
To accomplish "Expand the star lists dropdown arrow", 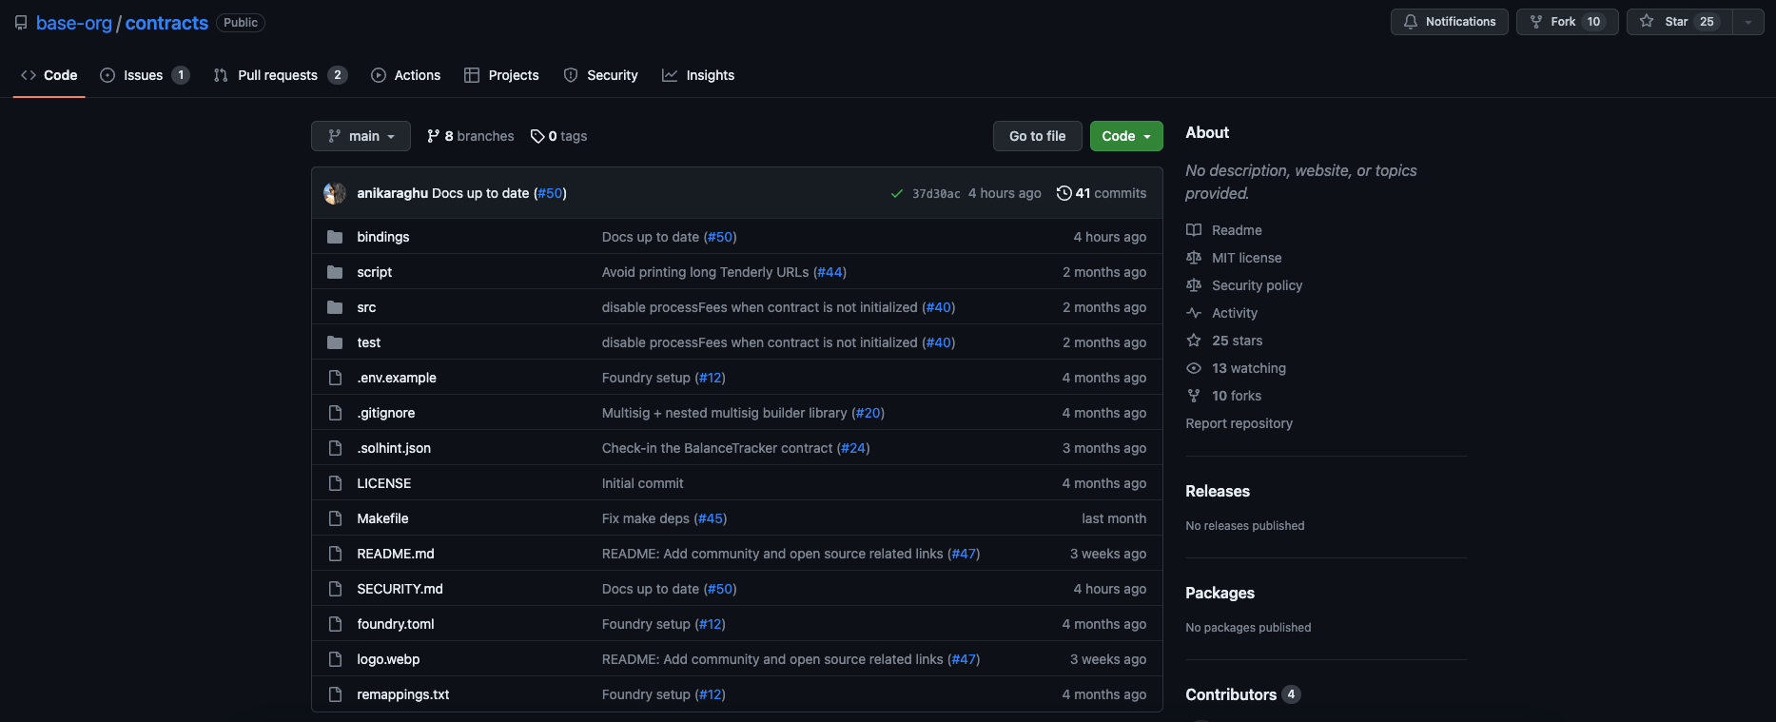I will pyautogui.click(x=1748, y=22).
